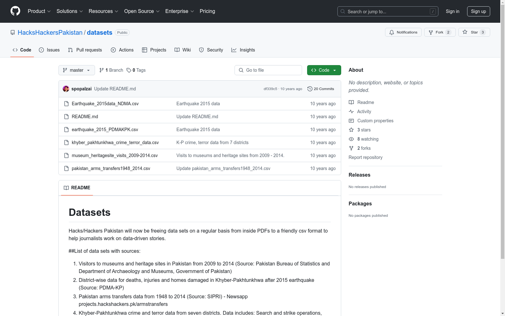Click the fork icon in Fork button
Image resolution: width=505 pixels, height=316 pixels.
point(431,32)
